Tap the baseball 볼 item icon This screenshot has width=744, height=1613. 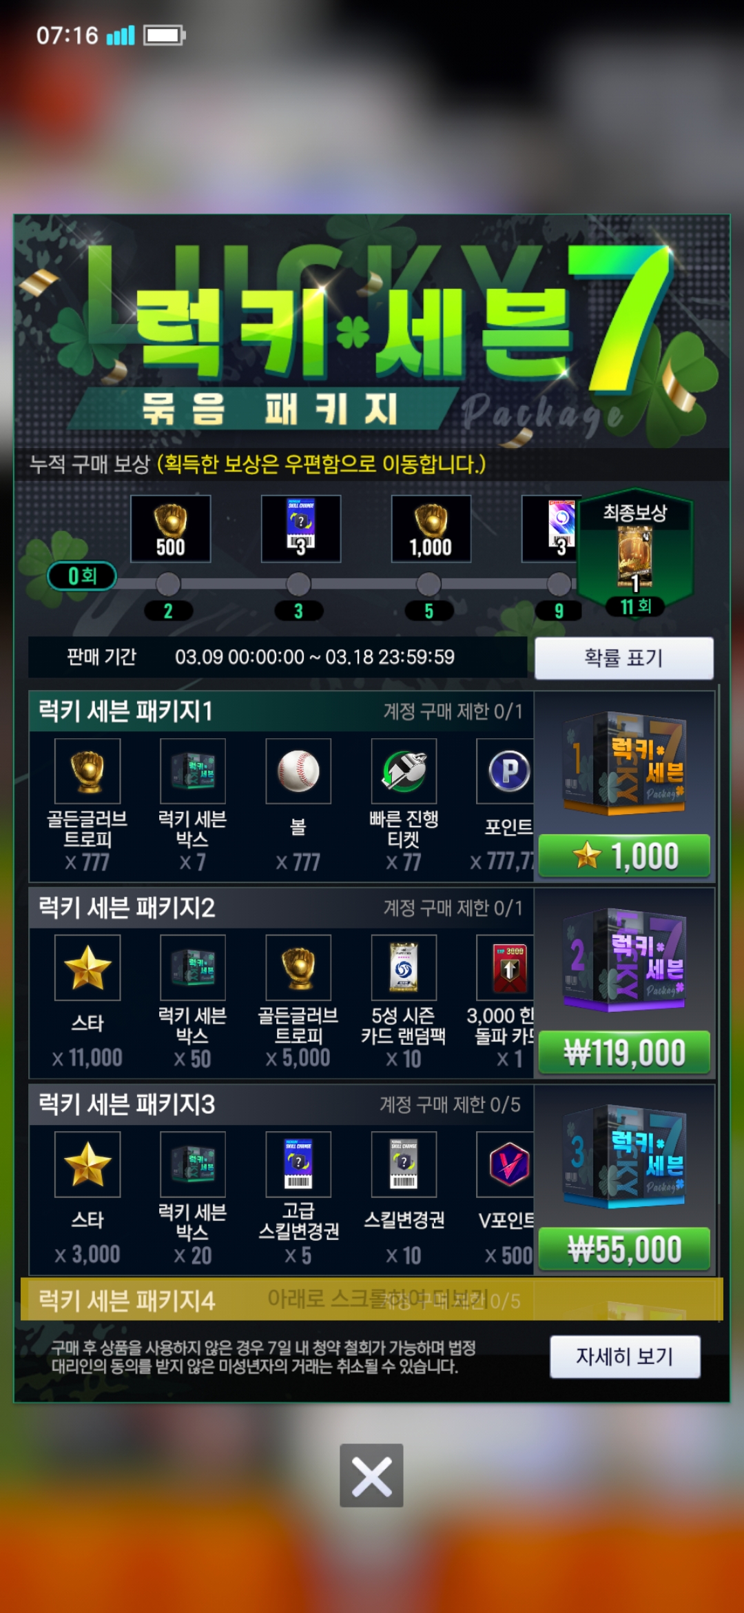(298, 771)
